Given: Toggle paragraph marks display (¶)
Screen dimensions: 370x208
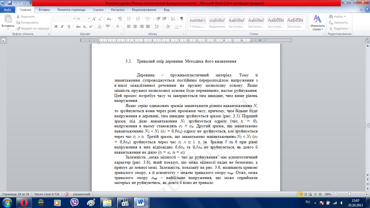Looking at the screenshot, I should 181,19.
